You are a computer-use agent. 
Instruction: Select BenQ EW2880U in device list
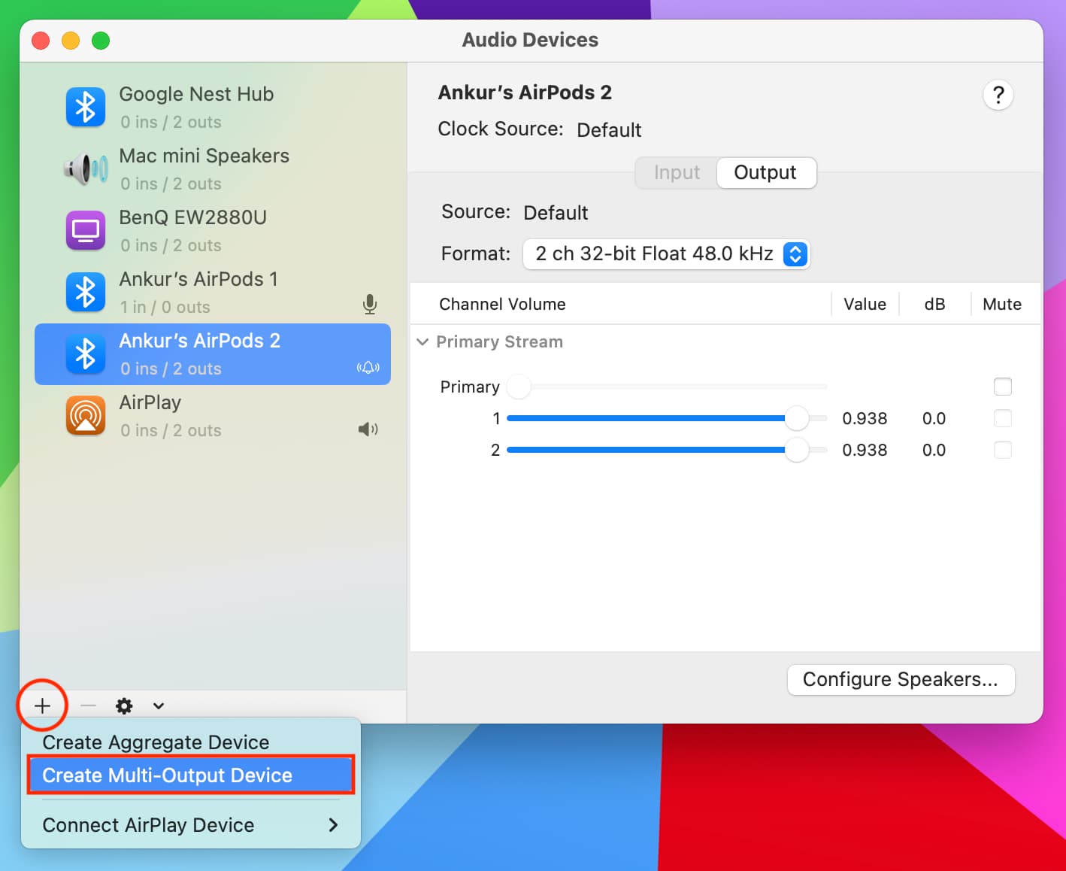pos(213,231)
